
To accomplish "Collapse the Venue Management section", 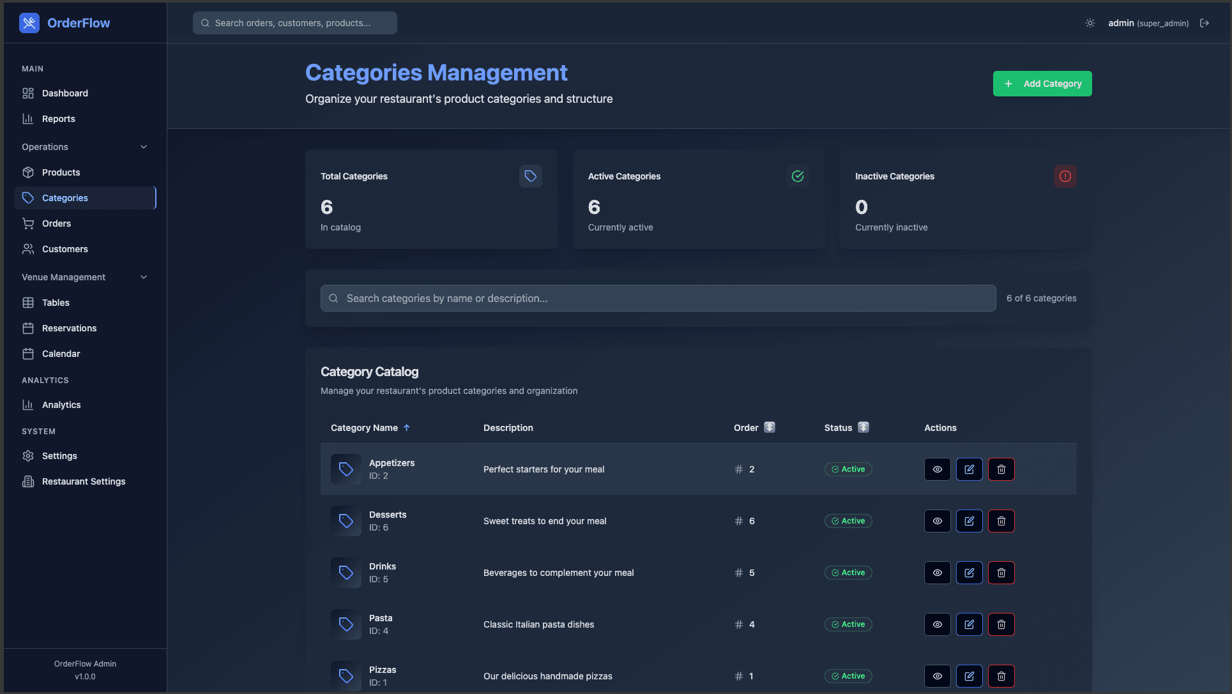I will (144, 276).
